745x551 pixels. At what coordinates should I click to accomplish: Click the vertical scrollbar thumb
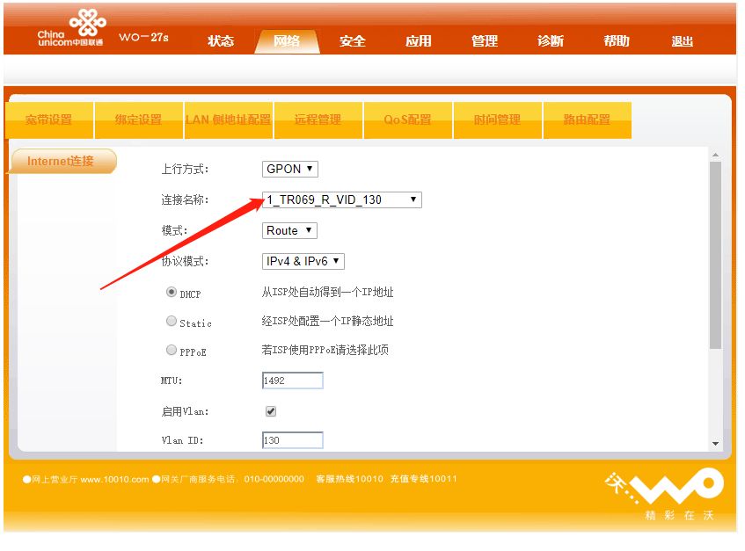coord(716,256)
